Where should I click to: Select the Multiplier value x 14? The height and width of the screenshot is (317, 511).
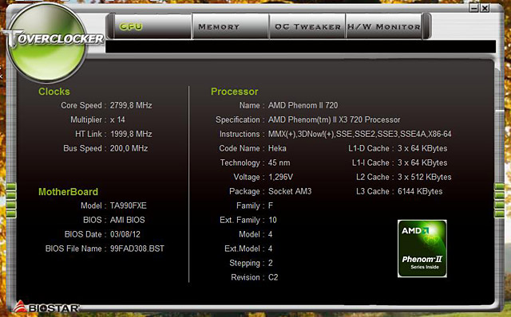click(x=117, y=119)
